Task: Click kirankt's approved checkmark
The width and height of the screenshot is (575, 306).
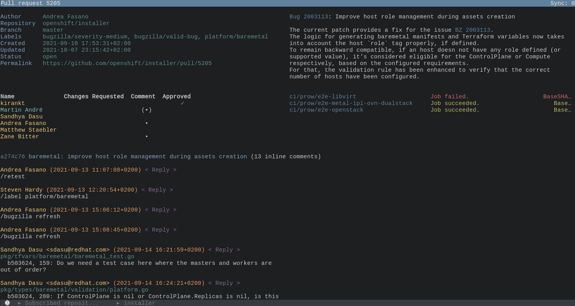Action: [x=182, y=103]
